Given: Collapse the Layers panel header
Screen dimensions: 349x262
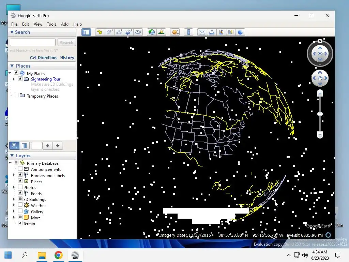Looking at the screenshot, I should pos(12,156).
